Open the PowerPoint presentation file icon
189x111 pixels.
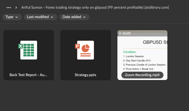point(86,50)
